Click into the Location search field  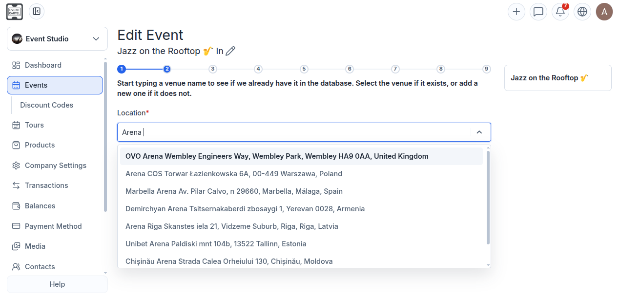point(293,132)
